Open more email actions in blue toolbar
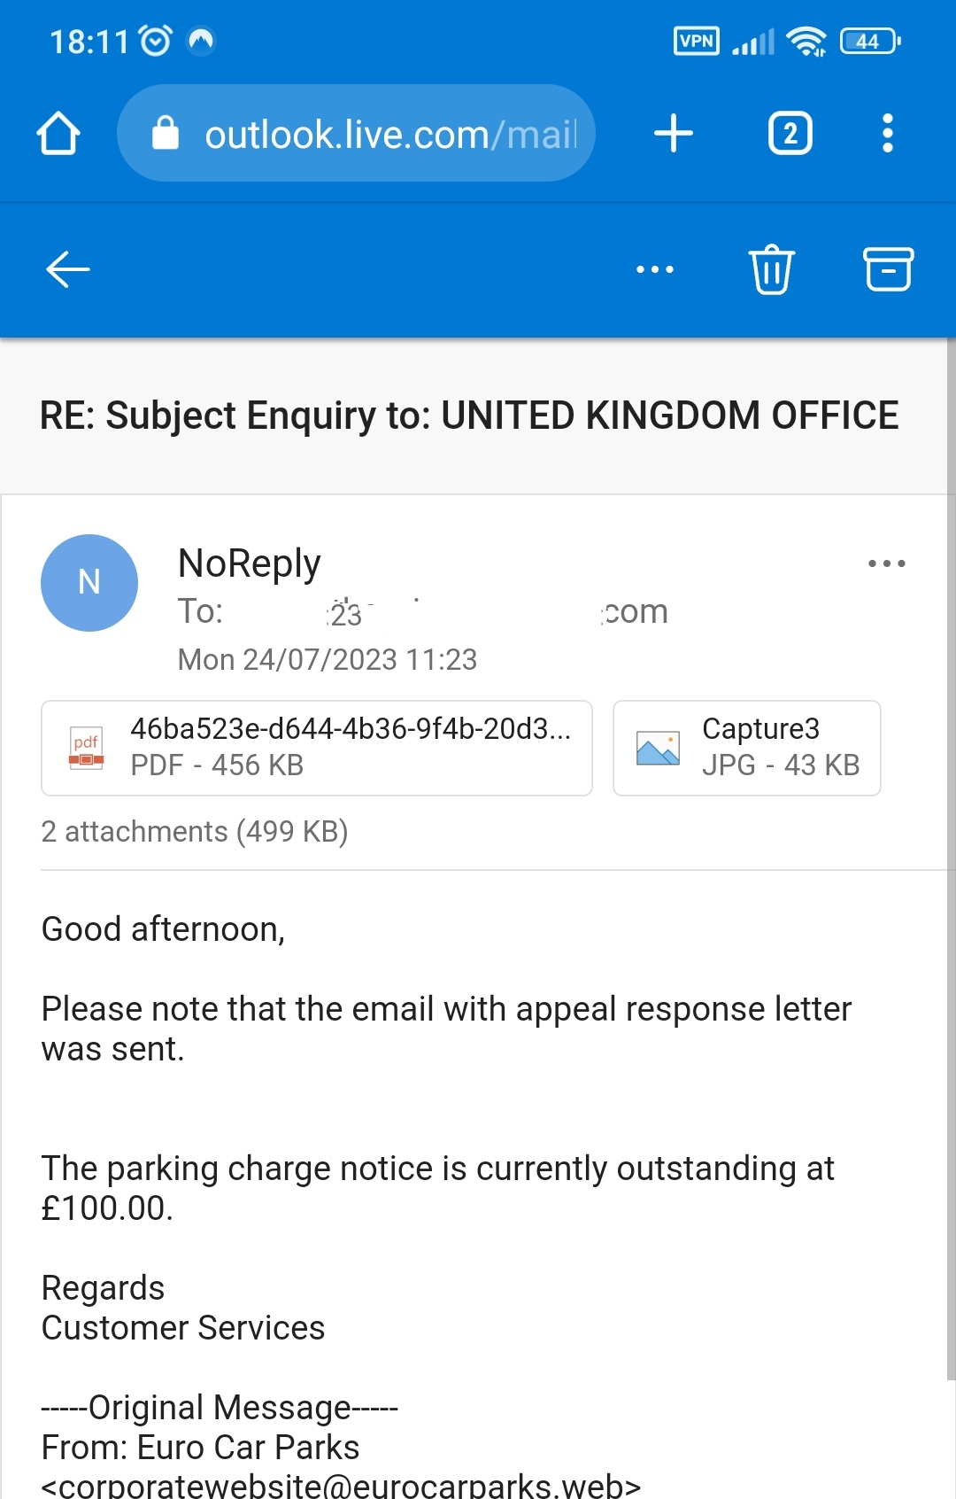This screenshot has width=956, height=1499. coord(655,269)
